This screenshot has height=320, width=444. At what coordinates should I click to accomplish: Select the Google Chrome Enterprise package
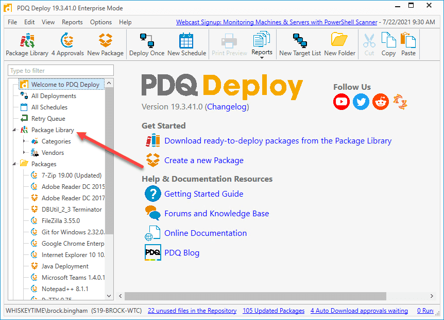click(73, 244)
